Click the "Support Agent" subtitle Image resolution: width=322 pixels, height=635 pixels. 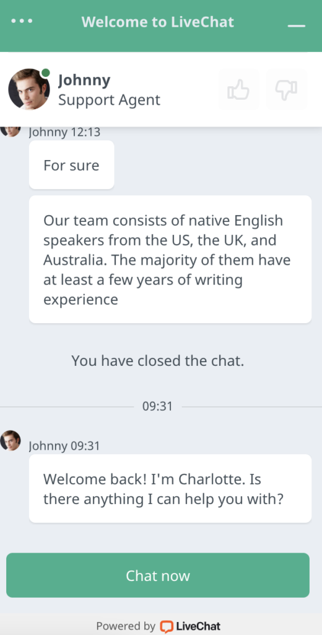[x=109, y=100]
